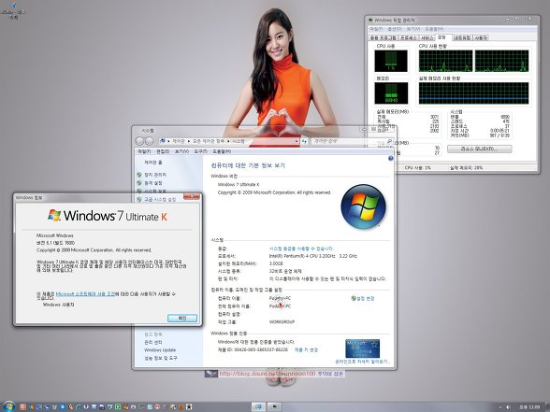
Task: Click the volume speaker icon in system tray
Action: coord(508,407)
